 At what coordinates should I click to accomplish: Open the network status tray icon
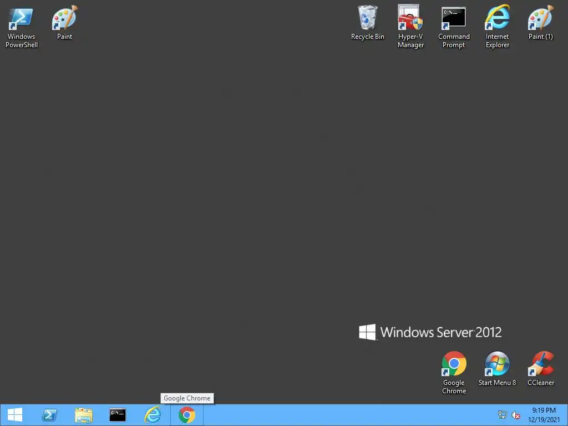tap(503, 415)
